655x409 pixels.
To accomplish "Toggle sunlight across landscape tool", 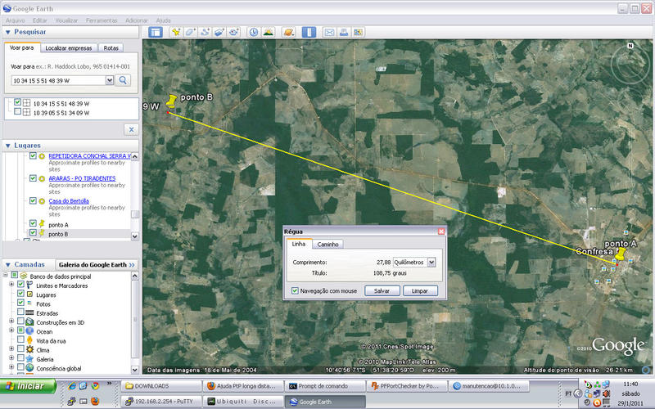I will pyautogui.click(x=269, y=32).
